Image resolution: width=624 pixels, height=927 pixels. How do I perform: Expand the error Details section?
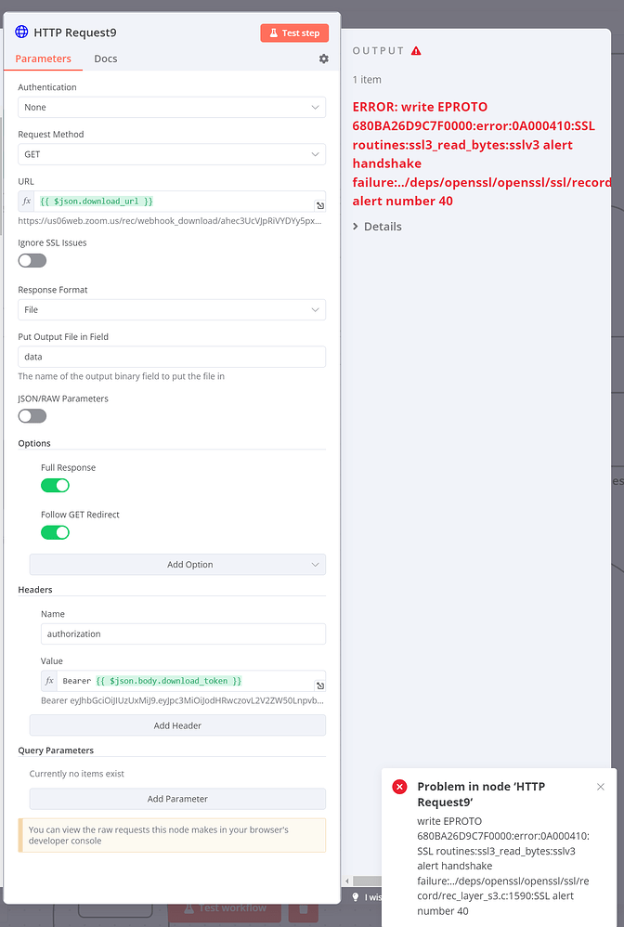[377, 226]
